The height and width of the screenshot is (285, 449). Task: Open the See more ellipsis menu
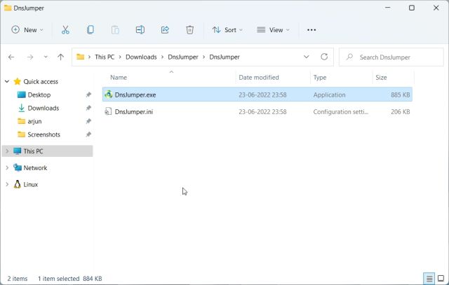(x=311, y=29)
